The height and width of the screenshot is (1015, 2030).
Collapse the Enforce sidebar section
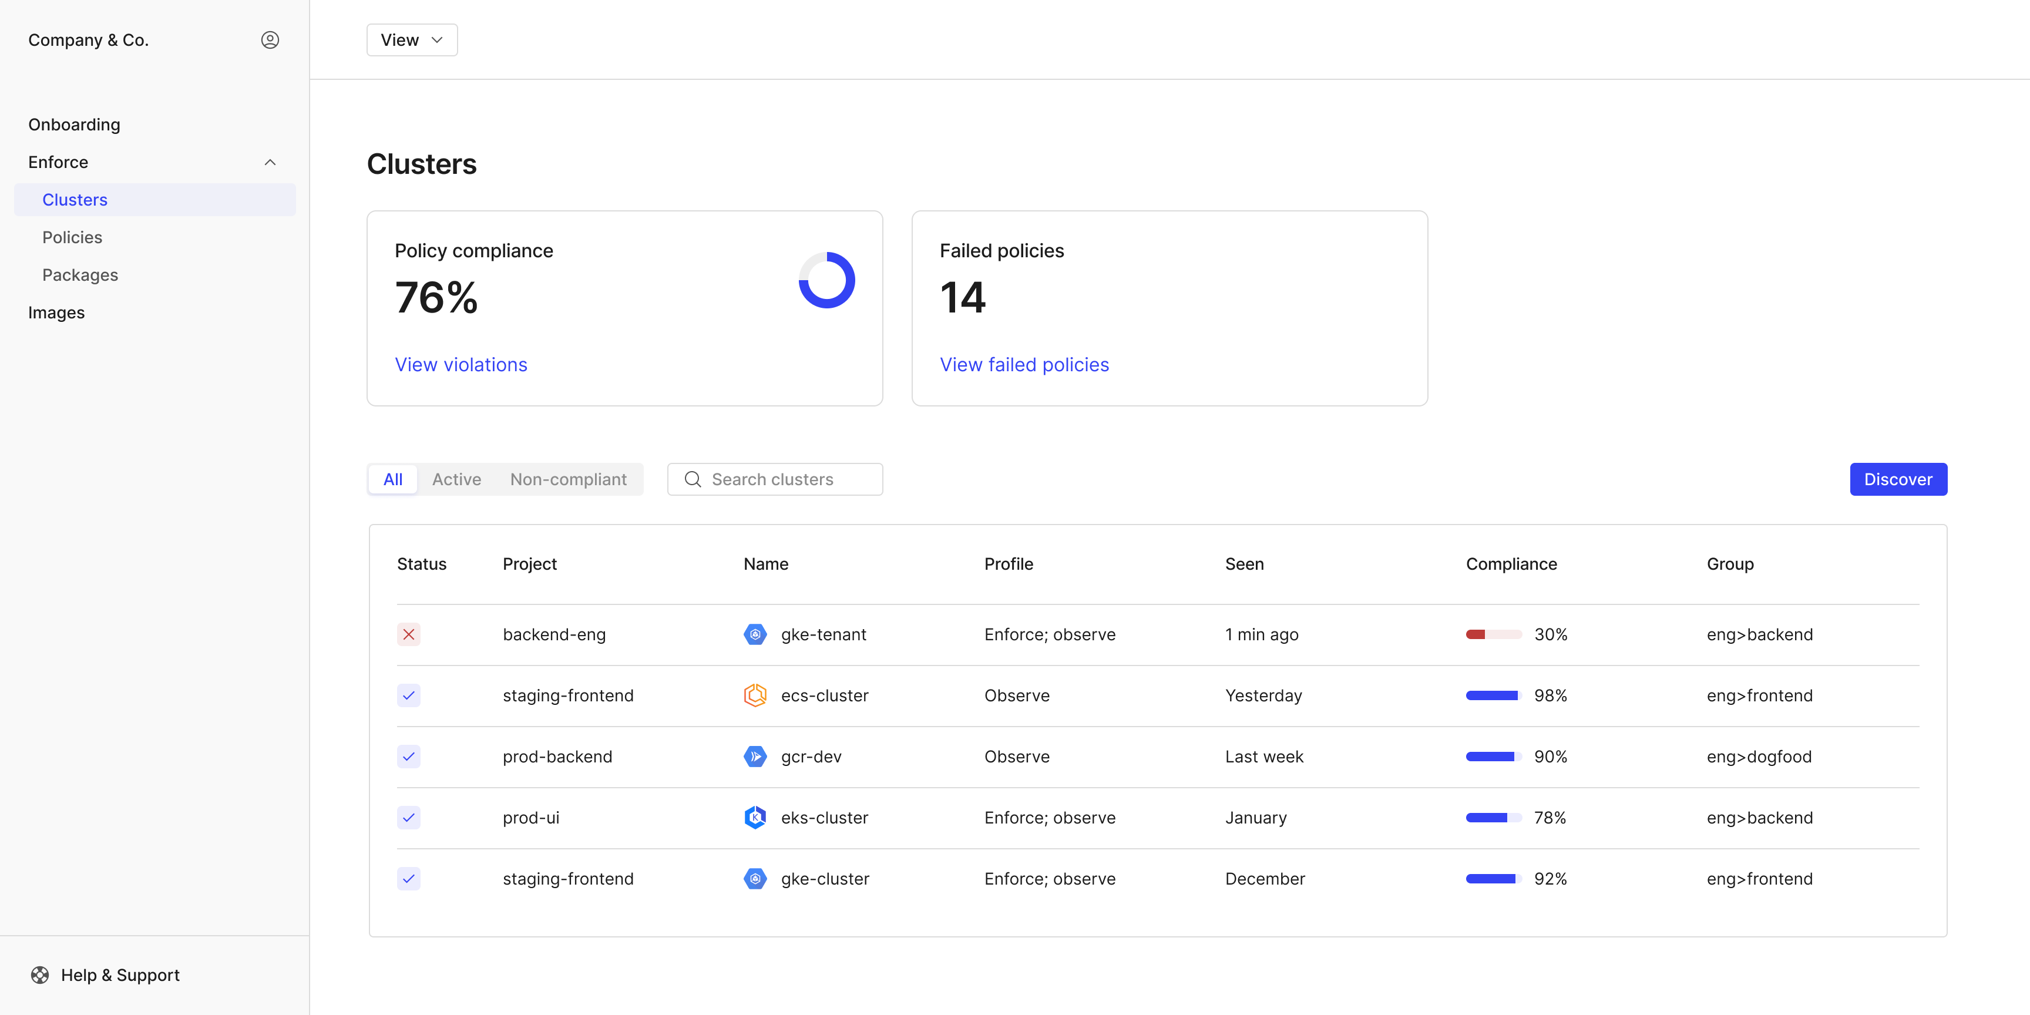270,162
